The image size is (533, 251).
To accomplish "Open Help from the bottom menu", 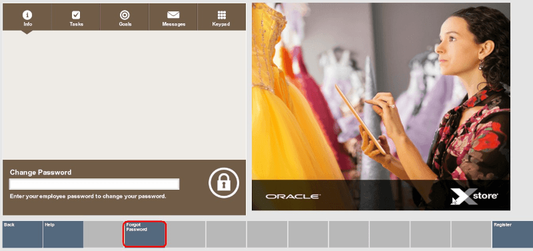I will 63,234.
